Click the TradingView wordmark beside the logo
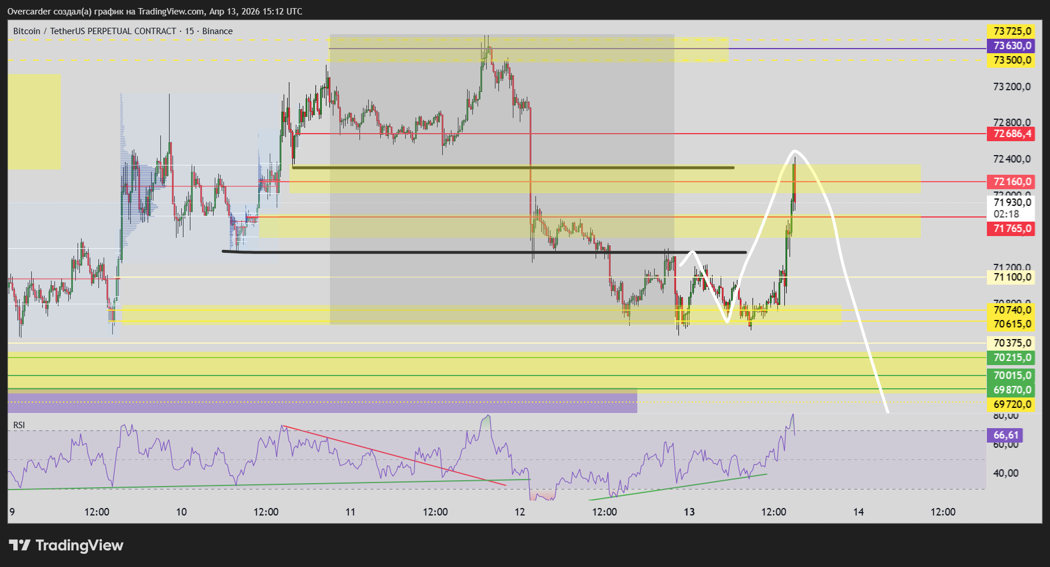This screenshot has width=1050, height=567. (x=79, y=545)
